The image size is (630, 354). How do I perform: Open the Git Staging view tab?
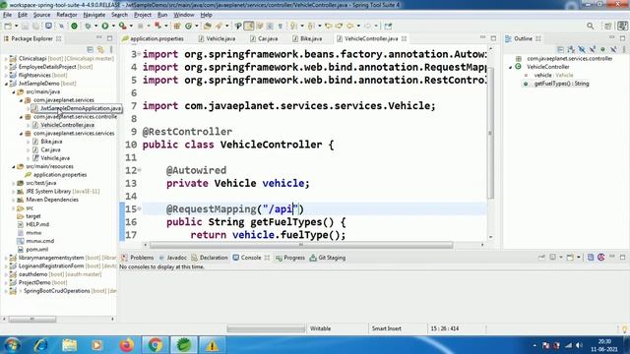coord(328,258)
